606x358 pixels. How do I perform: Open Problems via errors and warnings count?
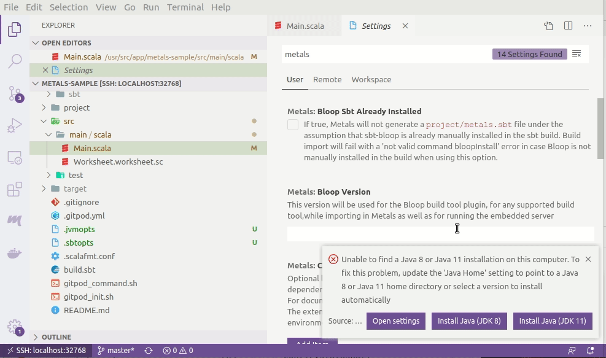pos(178,351)
